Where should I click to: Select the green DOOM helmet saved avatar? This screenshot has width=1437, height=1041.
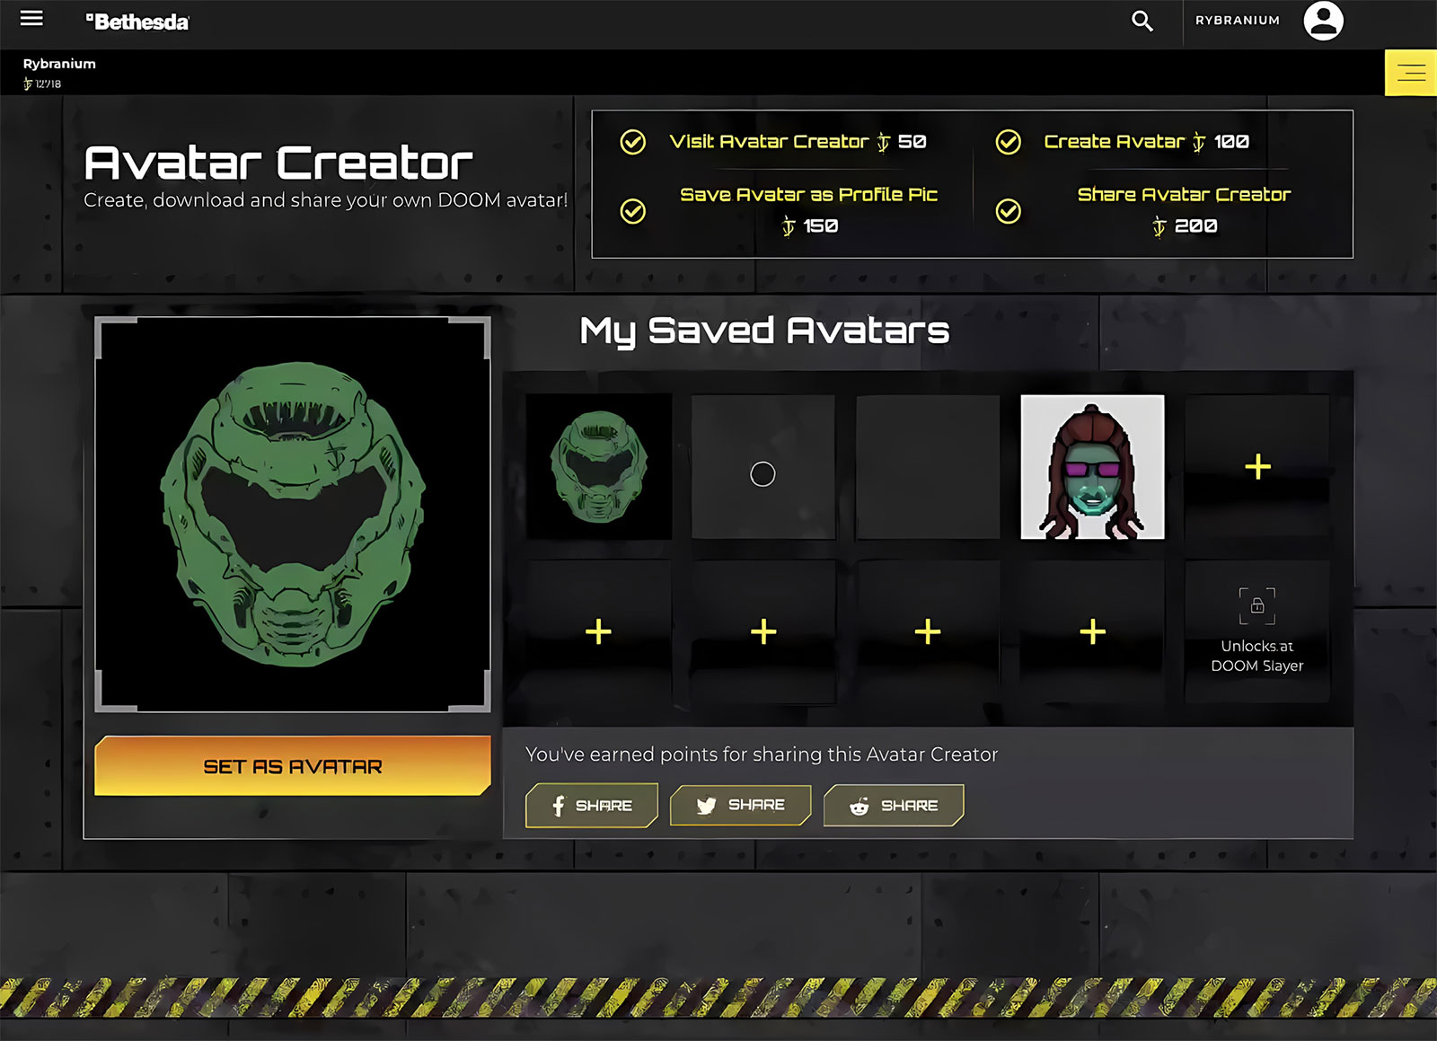point(598,467)
